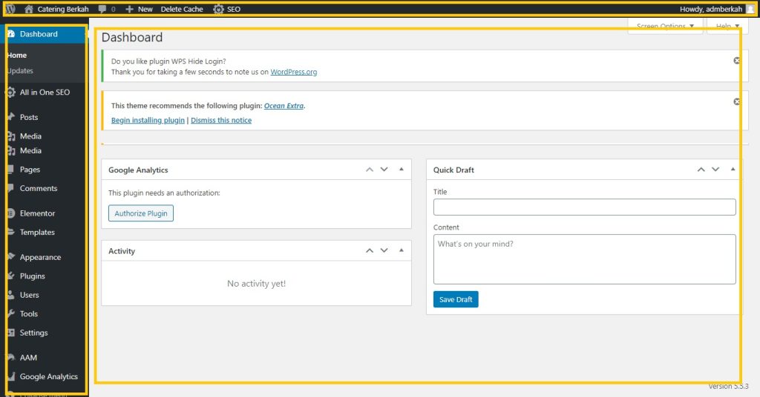Click the Dashboard gauge icon in sidebar
Screen dimensions: 760x397
pos(11,34)
